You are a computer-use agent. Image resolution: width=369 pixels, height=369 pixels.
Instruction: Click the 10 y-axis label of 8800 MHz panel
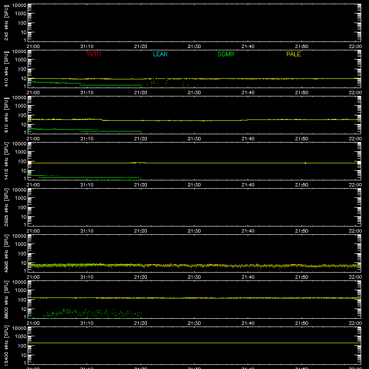24,309
